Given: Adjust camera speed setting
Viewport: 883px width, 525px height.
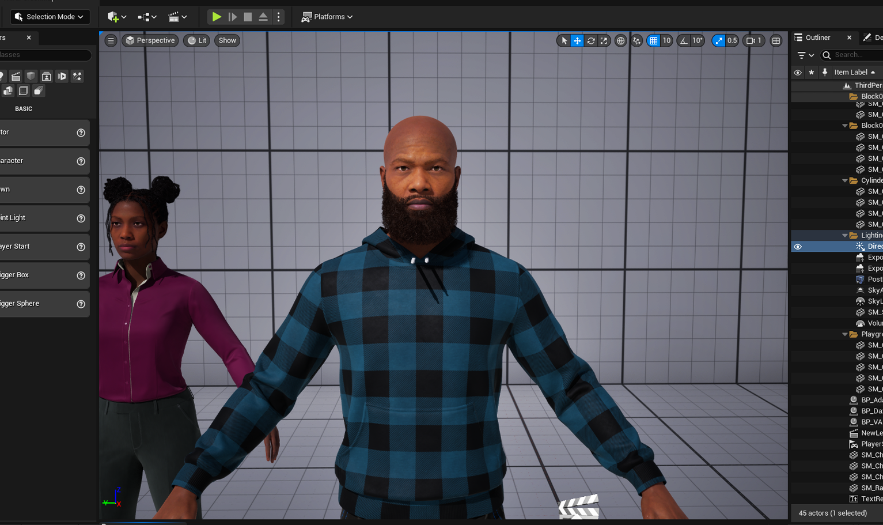Looking at the screenshot, I should click(x=754, y=40).
